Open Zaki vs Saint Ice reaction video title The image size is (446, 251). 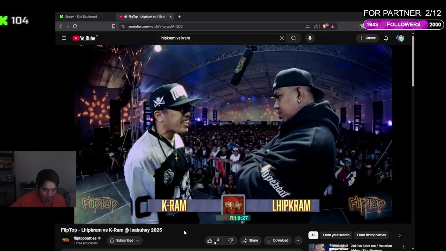tap(371, 248)
